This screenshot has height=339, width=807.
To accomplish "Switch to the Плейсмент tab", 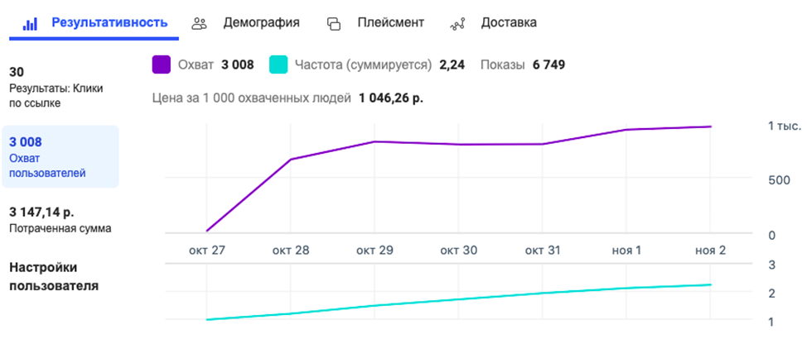I will click(390, 22).
